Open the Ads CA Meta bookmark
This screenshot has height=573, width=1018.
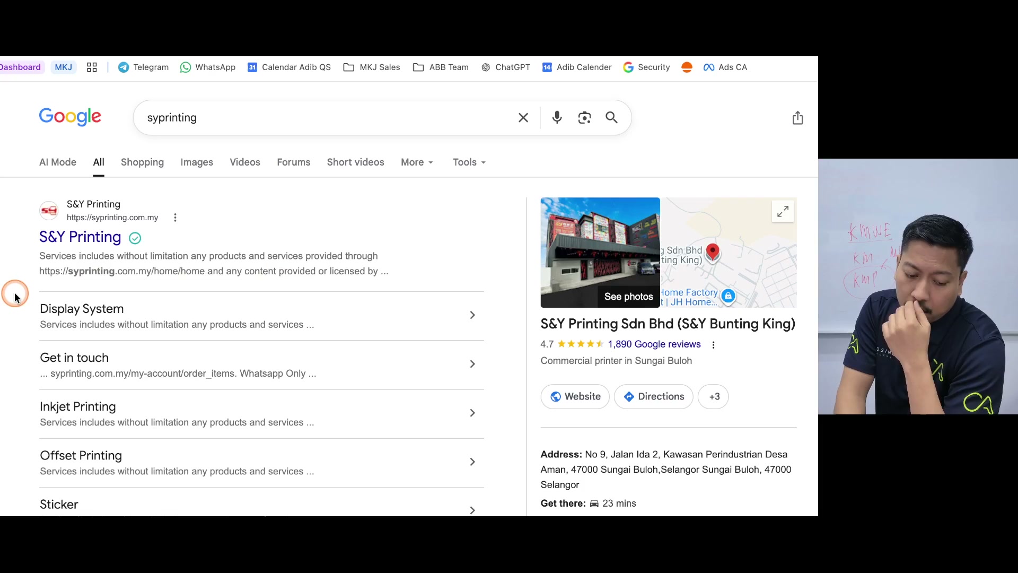[725, 67]
